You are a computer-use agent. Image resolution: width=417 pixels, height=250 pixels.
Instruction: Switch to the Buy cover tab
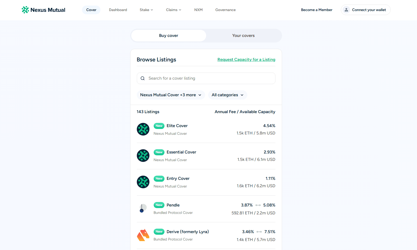(x=169, y=36)
